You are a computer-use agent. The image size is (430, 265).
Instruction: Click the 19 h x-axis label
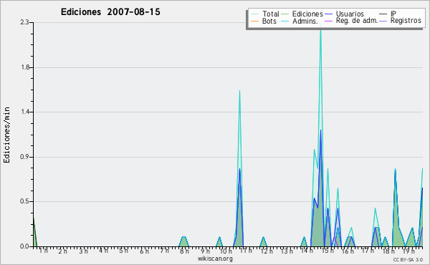408,251
